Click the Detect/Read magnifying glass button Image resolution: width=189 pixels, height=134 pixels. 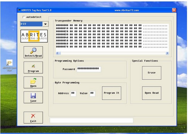pos(33,52)
